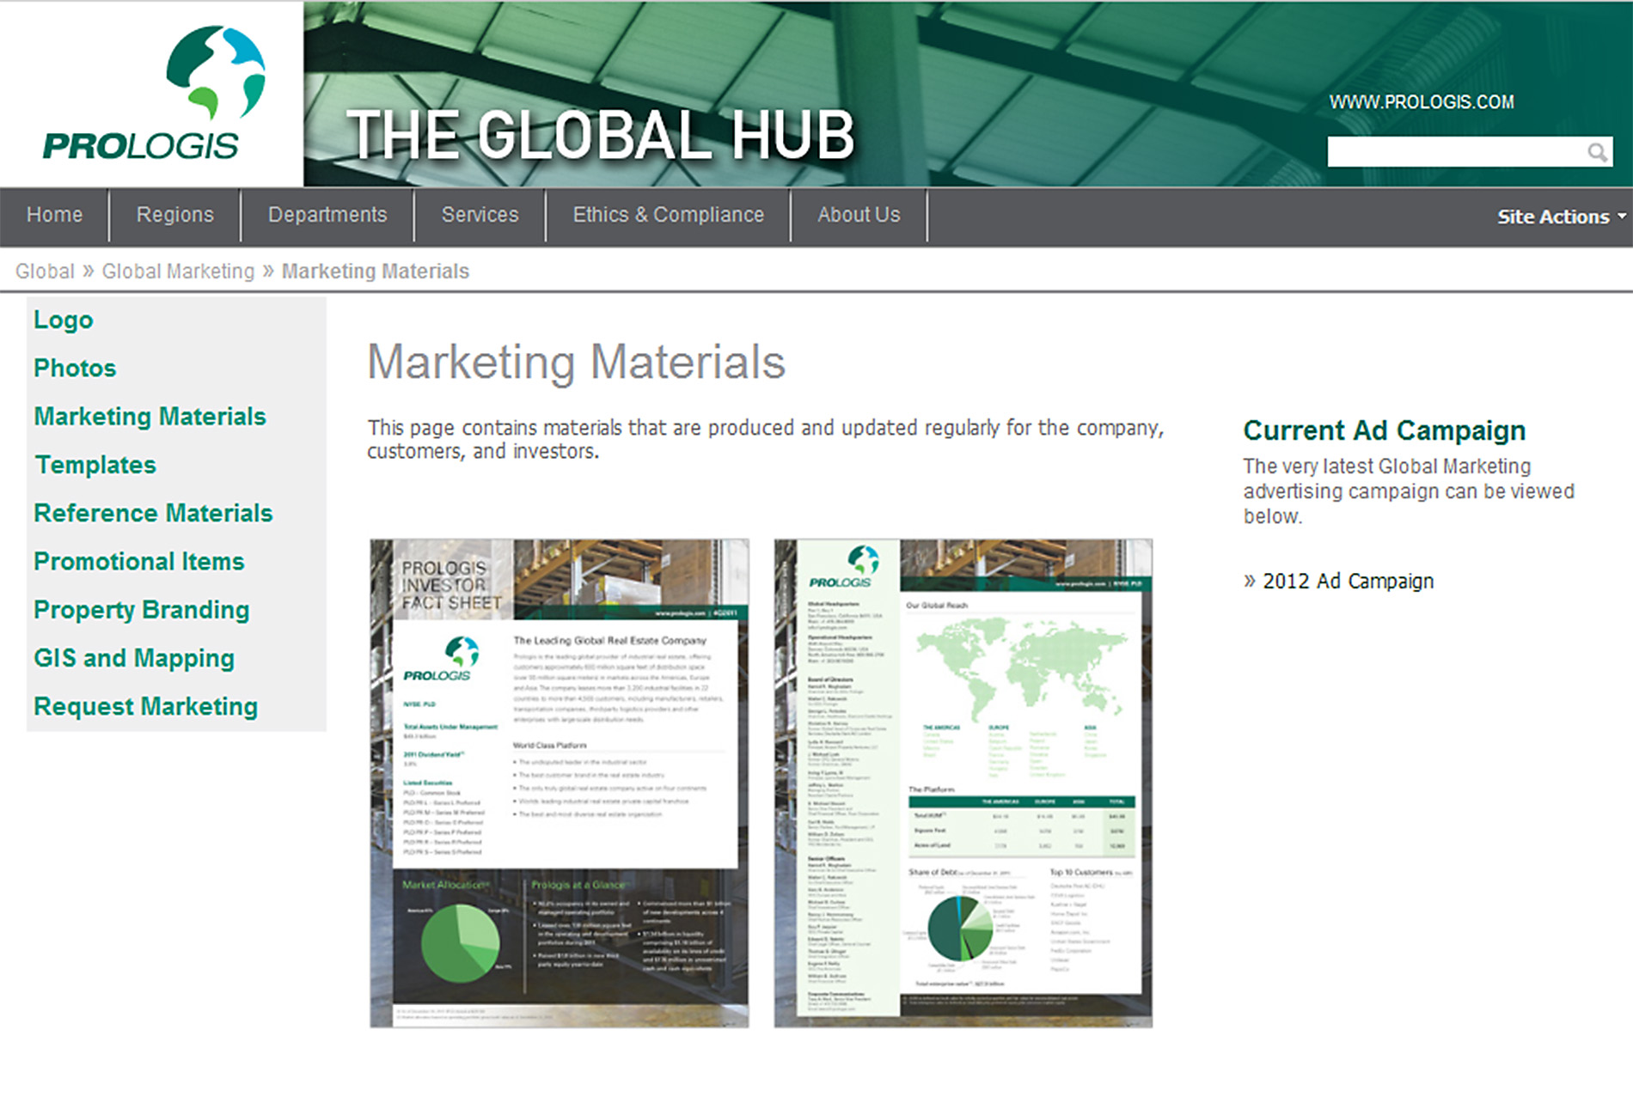Go to Photos in sidebar
This screenshot has width=1633, height=1115.
[x=75, y=368]
